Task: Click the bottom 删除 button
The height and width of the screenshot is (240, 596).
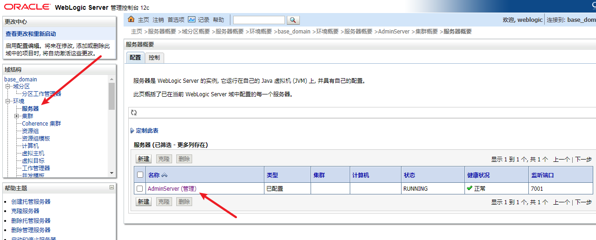Action: point(184,201)
